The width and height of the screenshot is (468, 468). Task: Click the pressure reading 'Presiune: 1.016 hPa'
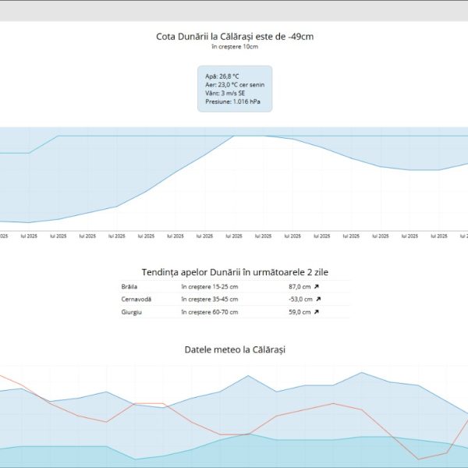tap(232, 101)
